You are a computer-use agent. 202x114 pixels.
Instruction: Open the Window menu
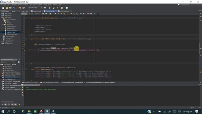tap(55, 5)
